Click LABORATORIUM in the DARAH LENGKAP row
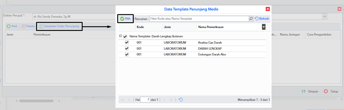Viewport: 344px width, 110px height. tap(175, 49)
